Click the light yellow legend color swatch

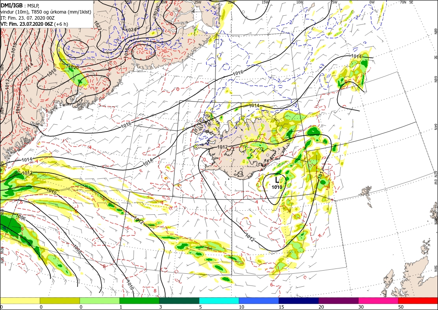(20, 300)
